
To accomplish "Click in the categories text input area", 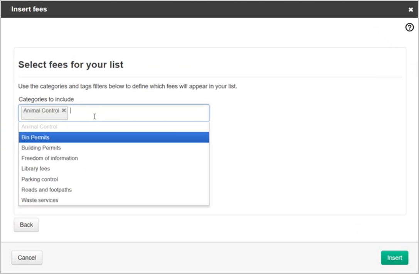I will point(139,113).
